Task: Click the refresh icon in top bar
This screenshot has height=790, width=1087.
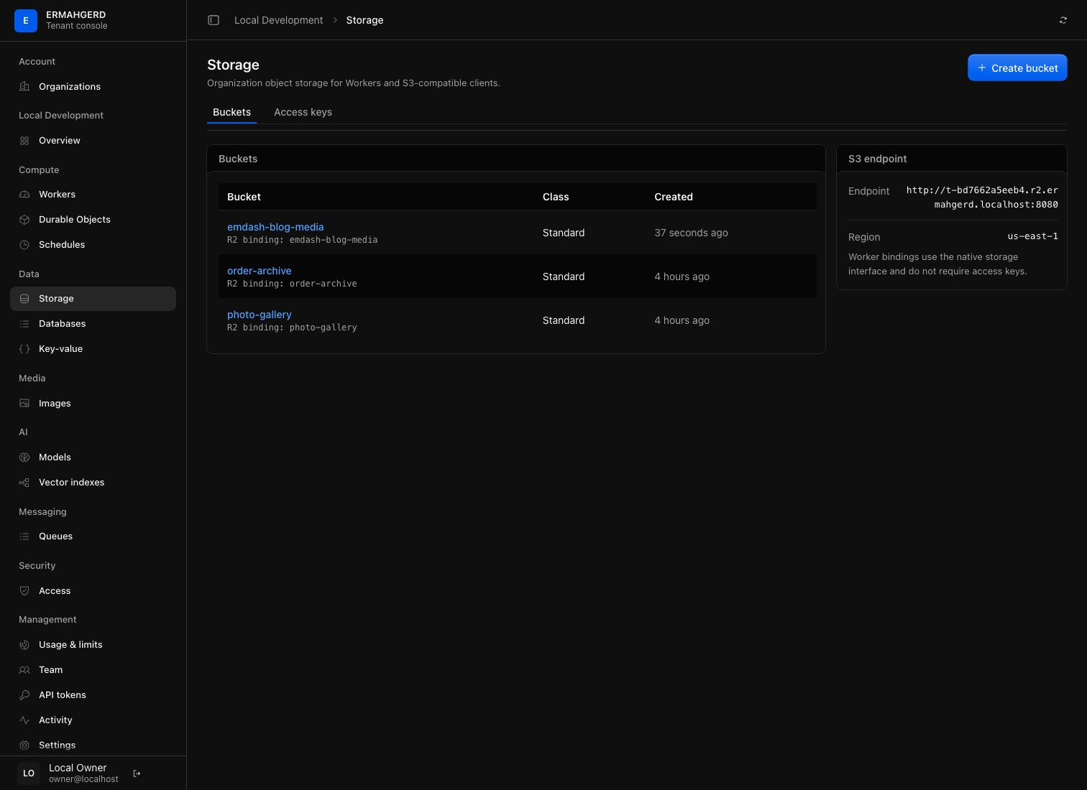Action: [1063, 20]
